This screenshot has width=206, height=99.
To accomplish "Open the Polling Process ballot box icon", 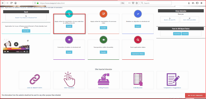I will (x=104, y=79).
